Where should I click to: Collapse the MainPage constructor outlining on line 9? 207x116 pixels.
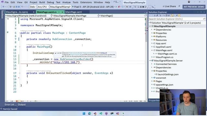[x=19, y=47]
